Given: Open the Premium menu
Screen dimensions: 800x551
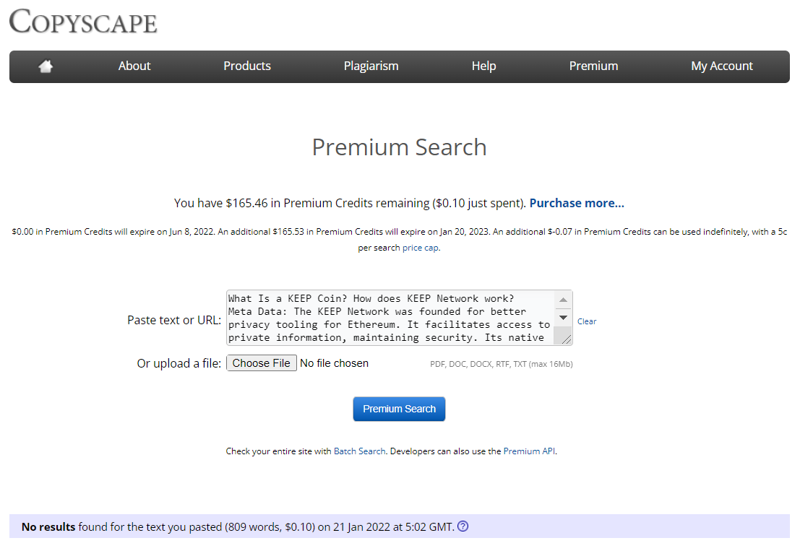Looking at the screenshot, I should click(593, 66).
